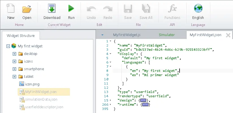This screenshot has width=233, height=113.
Task: Switch to the MyFirstWidget.js tab
Action: (x=127, y=35)
